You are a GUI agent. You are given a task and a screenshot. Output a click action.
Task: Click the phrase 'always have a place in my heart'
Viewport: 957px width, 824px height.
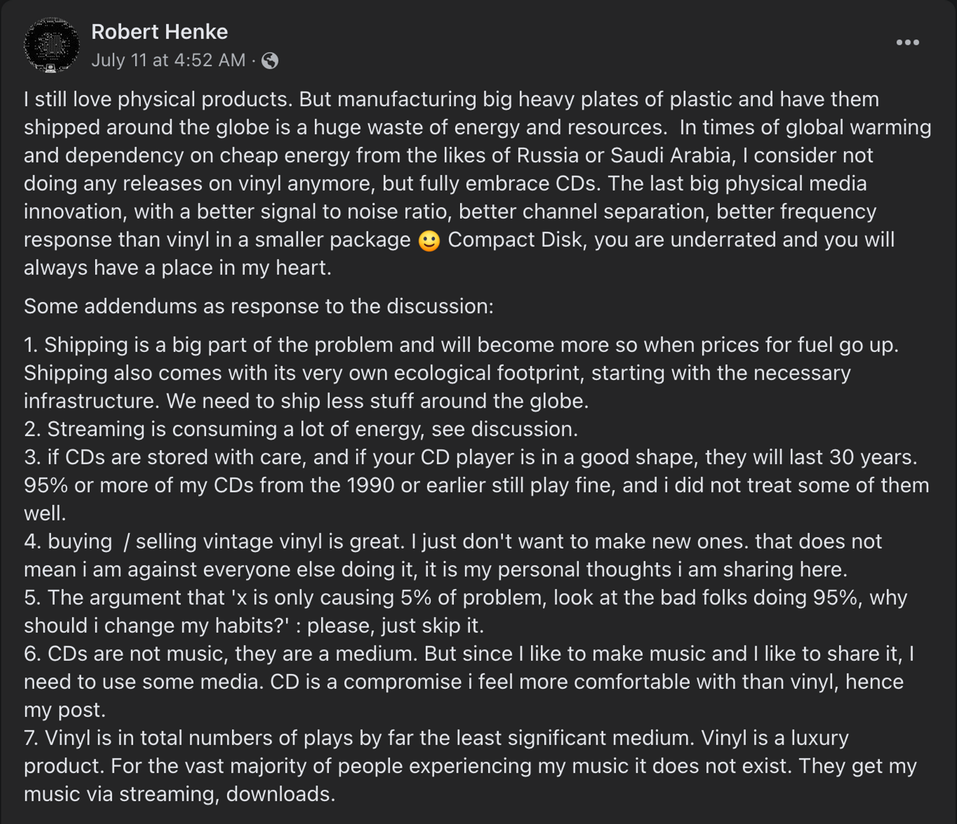click(x=177, y=268)
